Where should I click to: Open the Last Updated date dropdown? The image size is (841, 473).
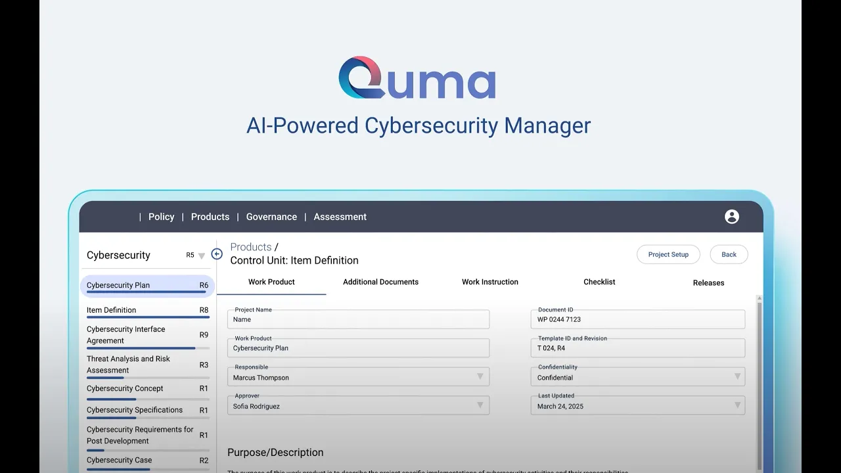point(637,406)
